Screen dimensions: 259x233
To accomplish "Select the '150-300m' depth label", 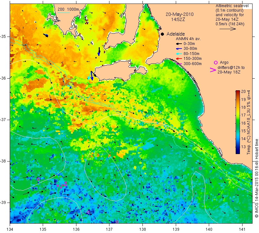I will 193,59.
